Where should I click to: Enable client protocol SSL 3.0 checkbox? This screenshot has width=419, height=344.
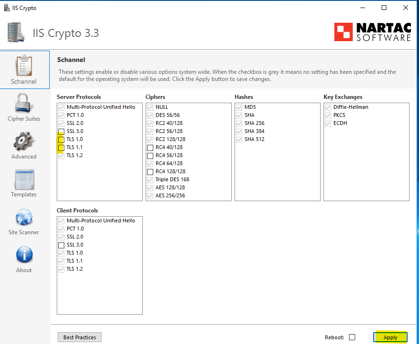coord(61,245)
